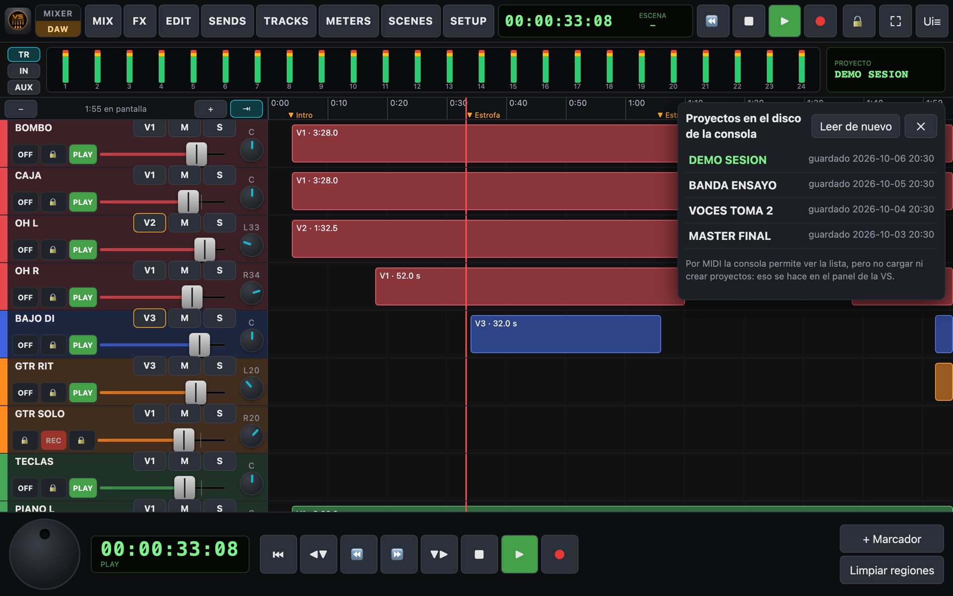Toggle OFF button on OH L track
Viewport: 953px width, 596px height.
tap(25, 250)
